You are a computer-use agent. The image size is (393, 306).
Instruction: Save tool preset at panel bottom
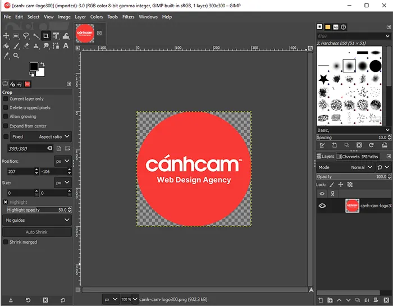click(11, 300)
